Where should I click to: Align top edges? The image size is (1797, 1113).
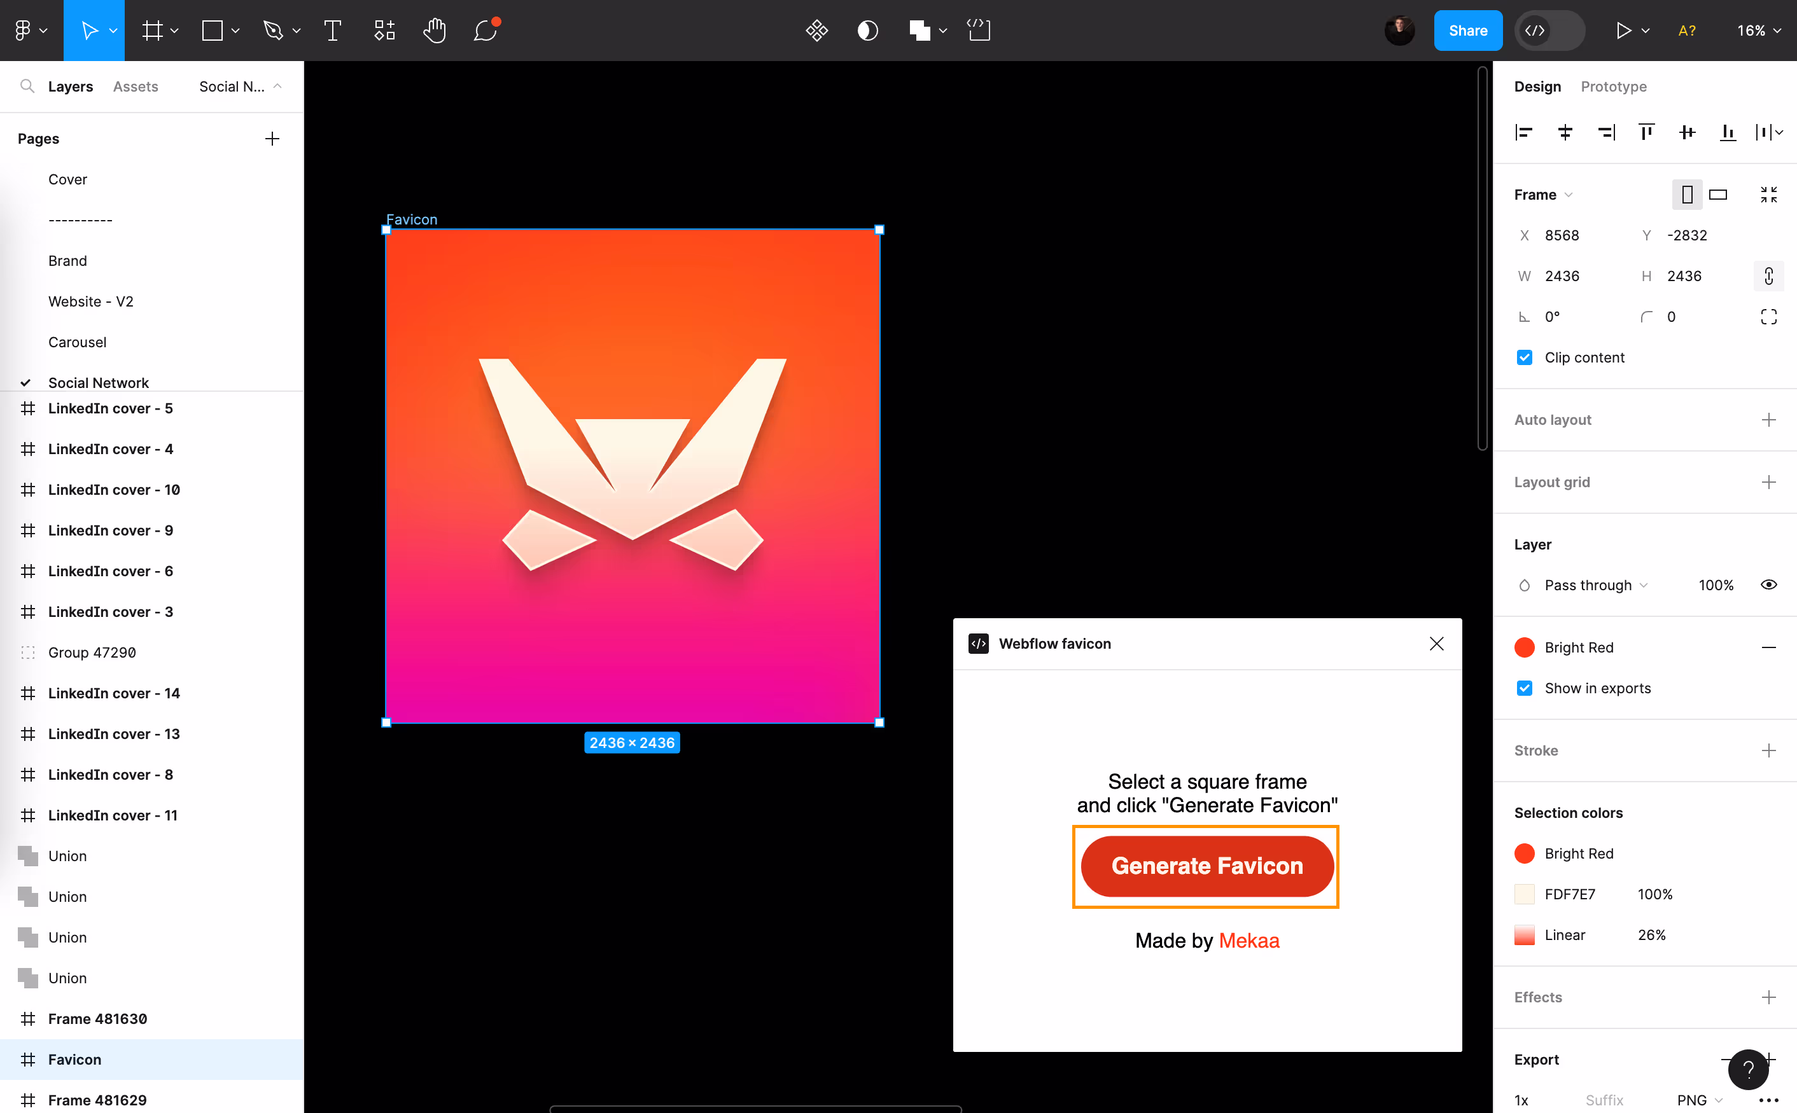pos(1646,132)
